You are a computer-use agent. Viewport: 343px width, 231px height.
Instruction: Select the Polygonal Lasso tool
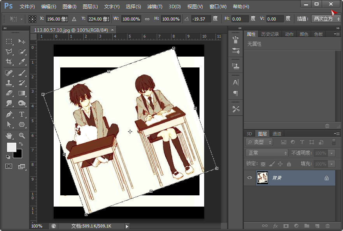[9, 52]
